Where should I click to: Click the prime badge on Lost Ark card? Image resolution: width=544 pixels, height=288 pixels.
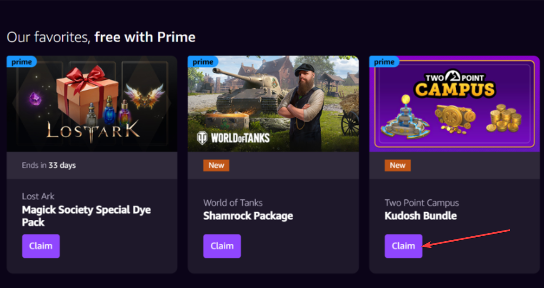(21, 62)
